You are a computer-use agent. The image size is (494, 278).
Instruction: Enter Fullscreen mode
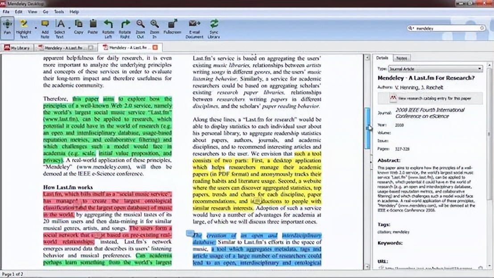coord(172,28)
